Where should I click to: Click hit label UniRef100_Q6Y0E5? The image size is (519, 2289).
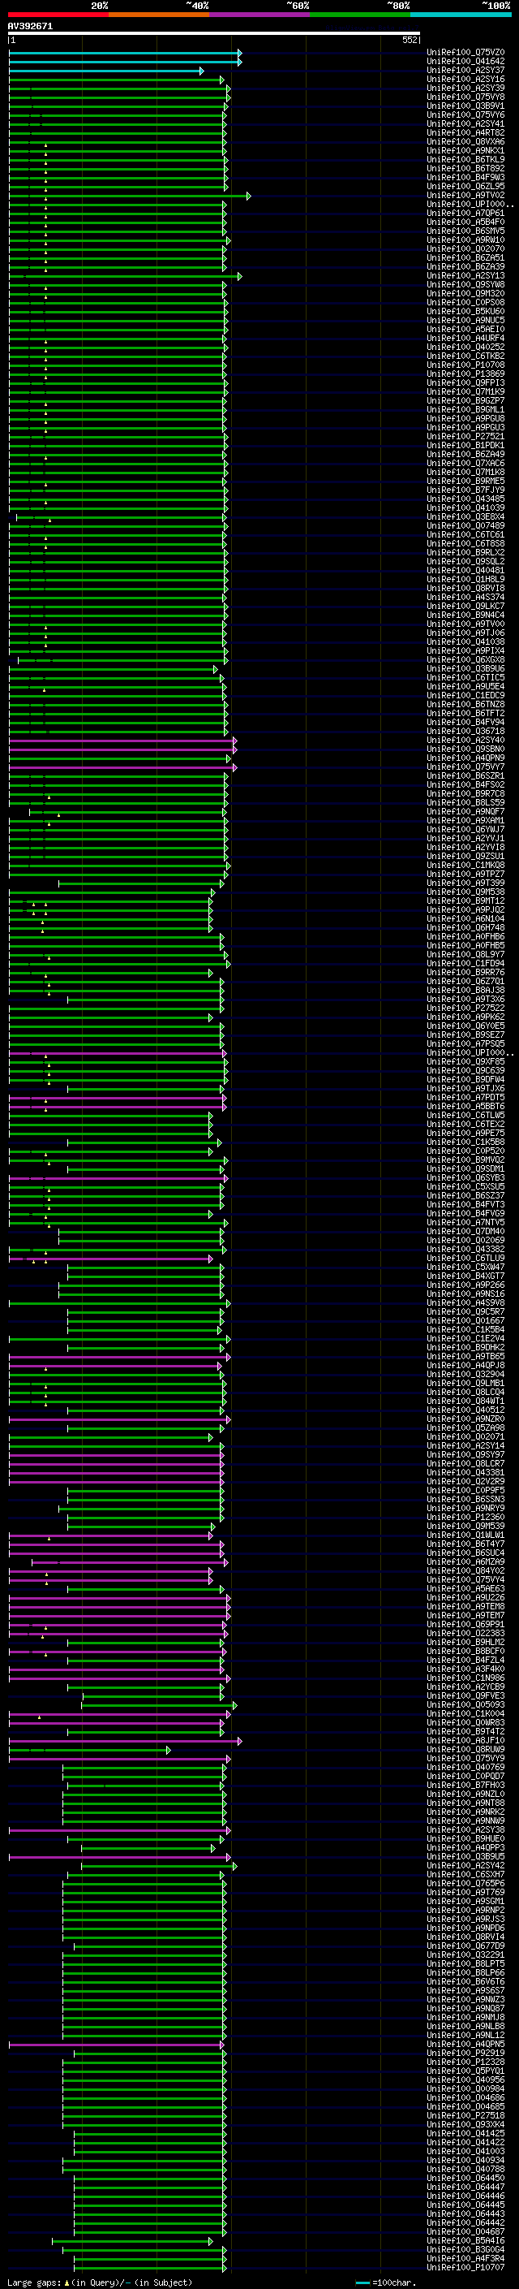pos(465,1026)
